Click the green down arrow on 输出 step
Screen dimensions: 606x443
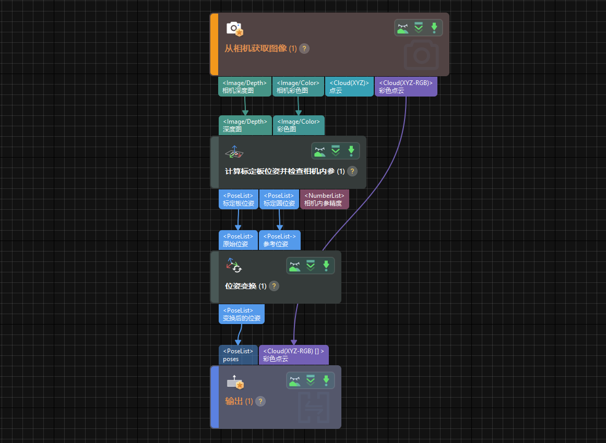click(x=326, y=380)
